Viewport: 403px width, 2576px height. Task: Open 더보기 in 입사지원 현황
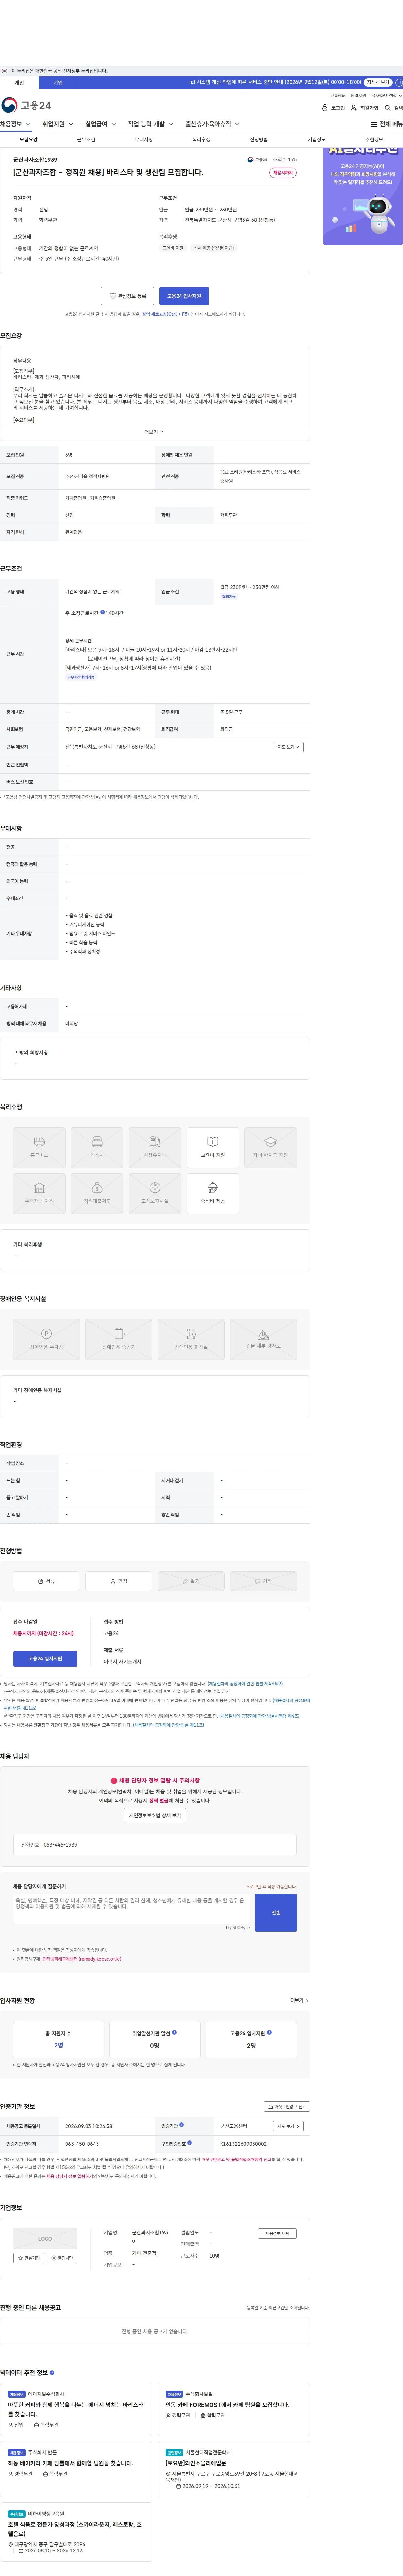click(299, 2001)
